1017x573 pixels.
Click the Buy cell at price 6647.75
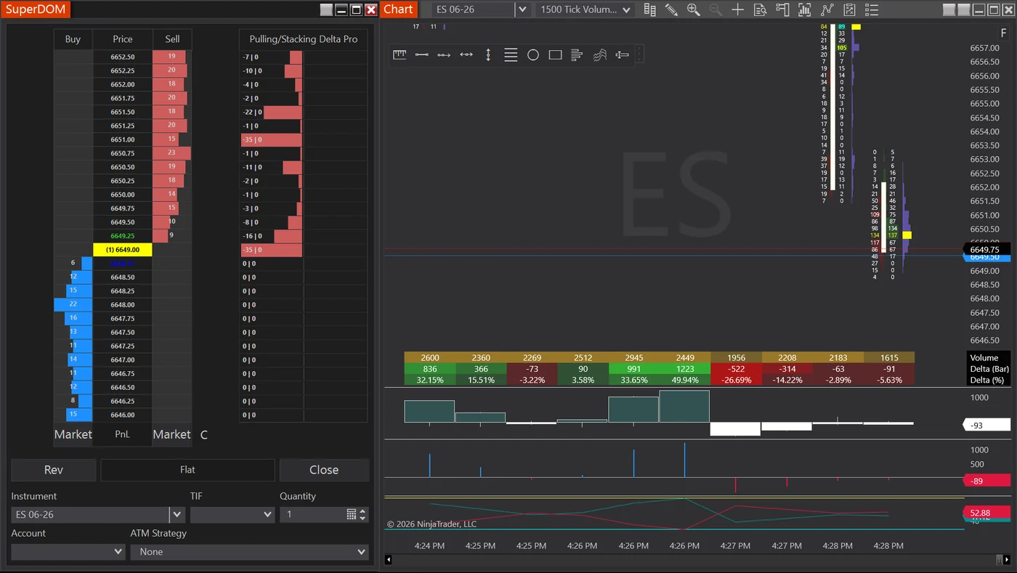coord(73,318)
